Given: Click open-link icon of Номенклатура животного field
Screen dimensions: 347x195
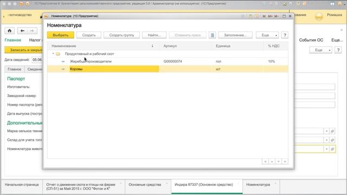Looking at the screenshot, I should 332,149.
